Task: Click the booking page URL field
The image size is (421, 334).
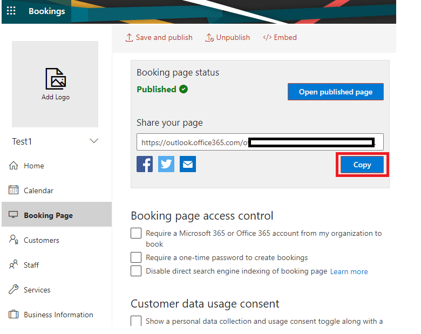Action: pos(260,142)
